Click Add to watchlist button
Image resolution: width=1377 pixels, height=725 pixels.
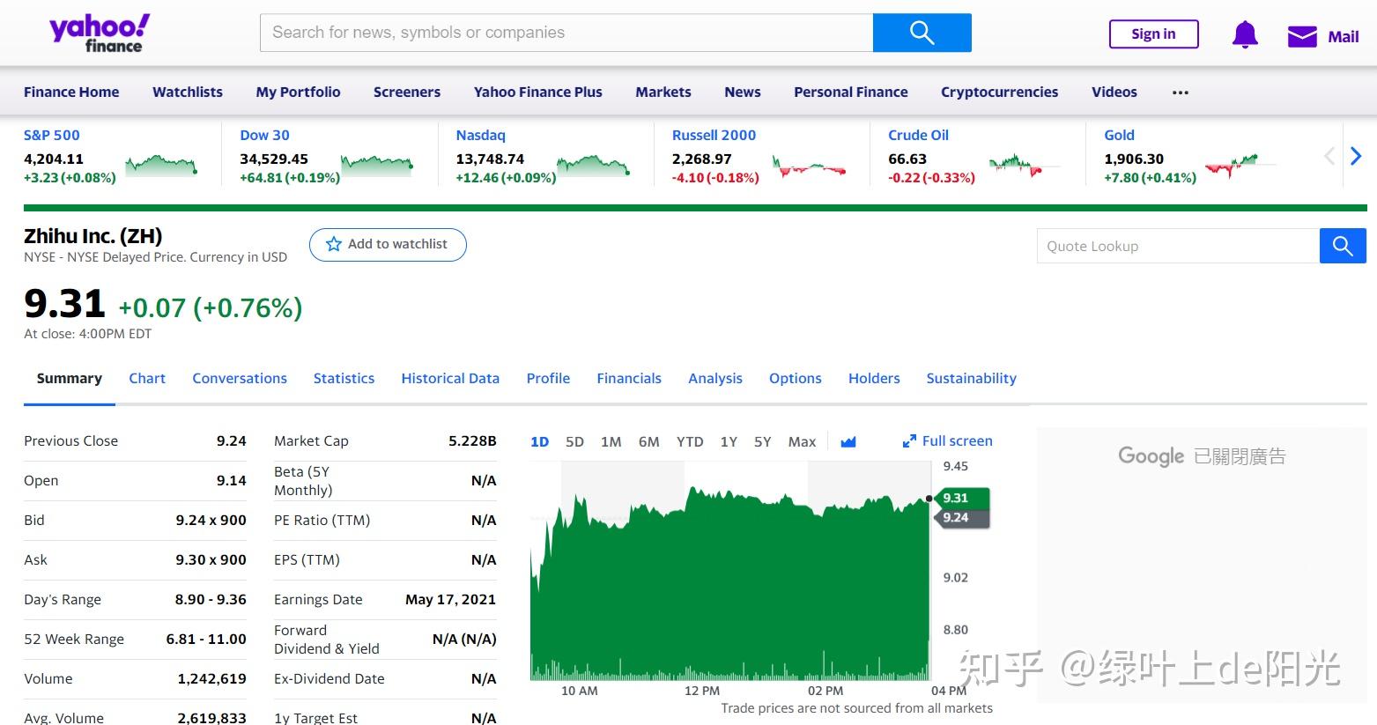(x=388, y=244)
